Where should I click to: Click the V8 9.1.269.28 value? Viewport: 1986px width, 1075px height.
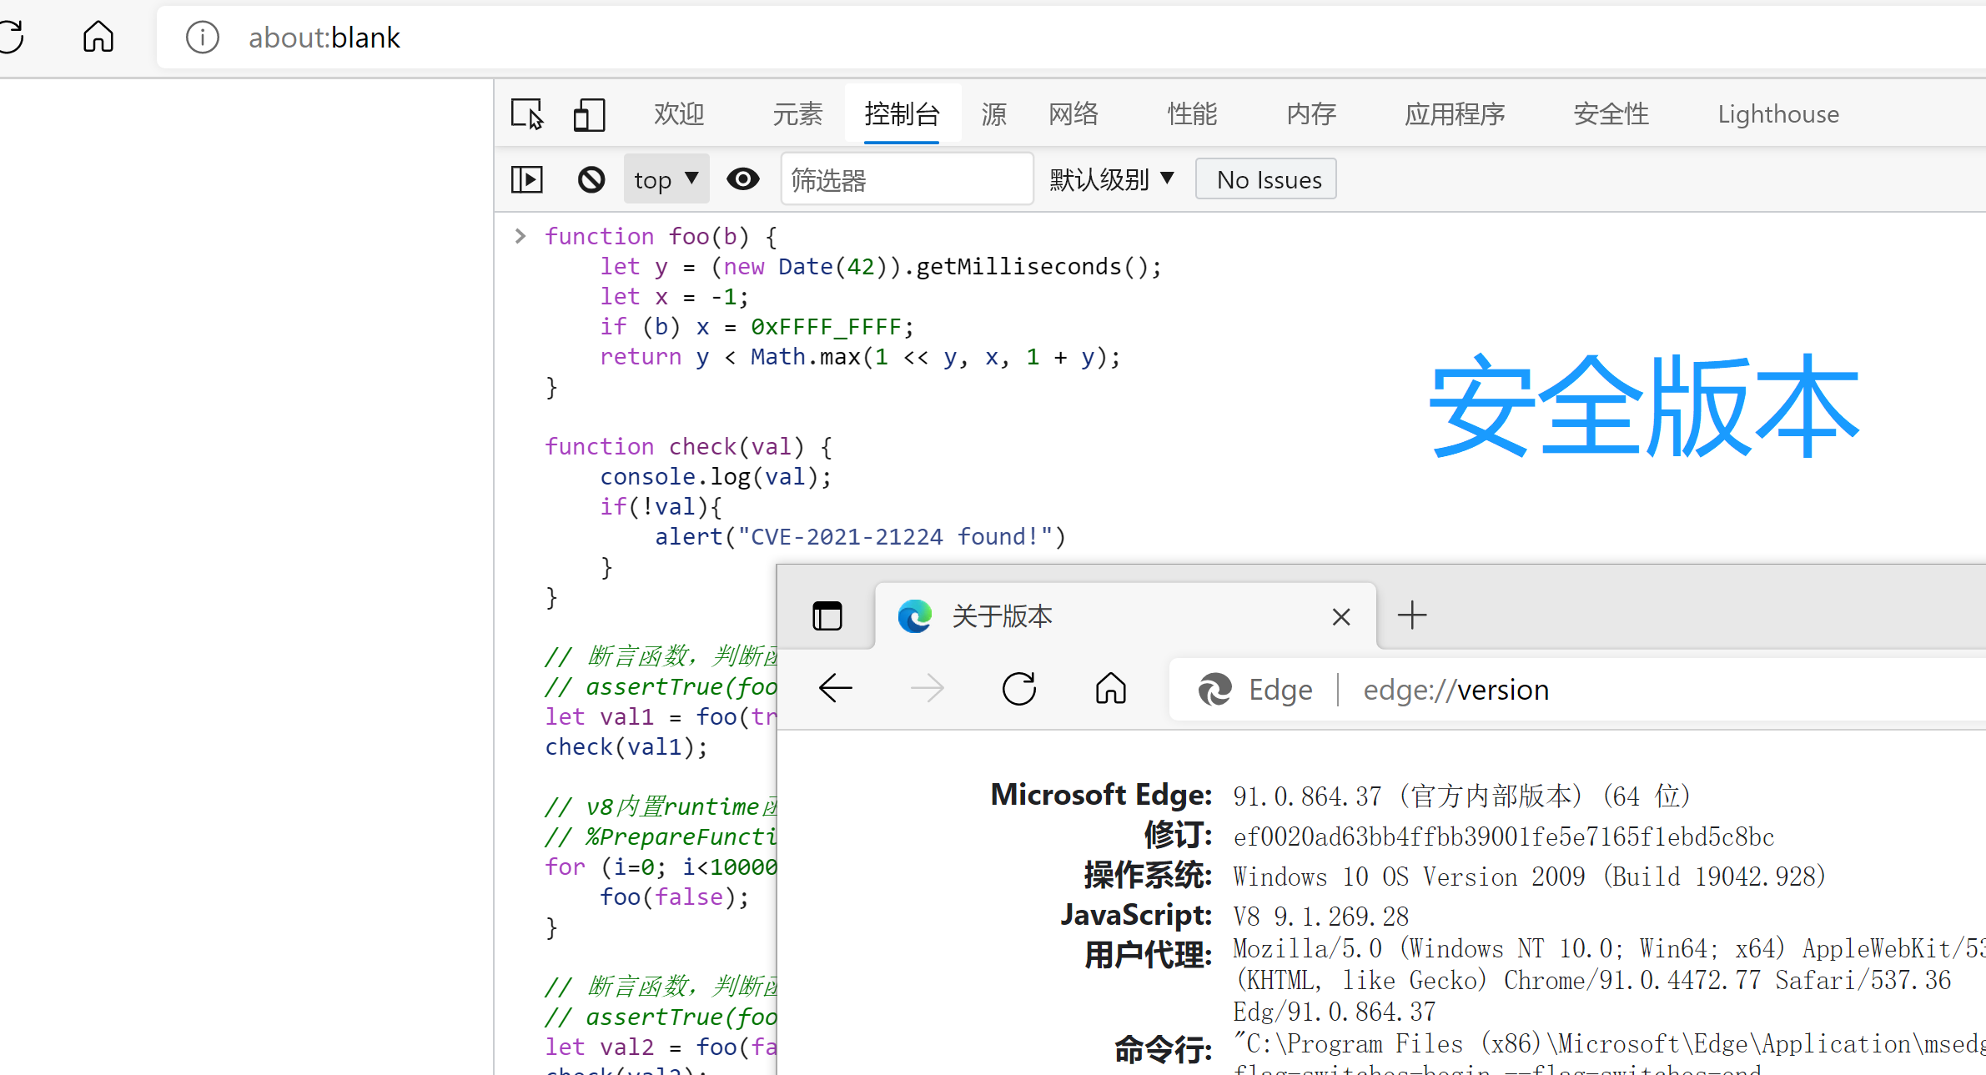click(x=1320, y=917)
